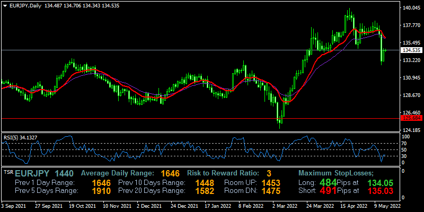
Task: Click the 17 Jan 2022 date label
Action: 218,206
